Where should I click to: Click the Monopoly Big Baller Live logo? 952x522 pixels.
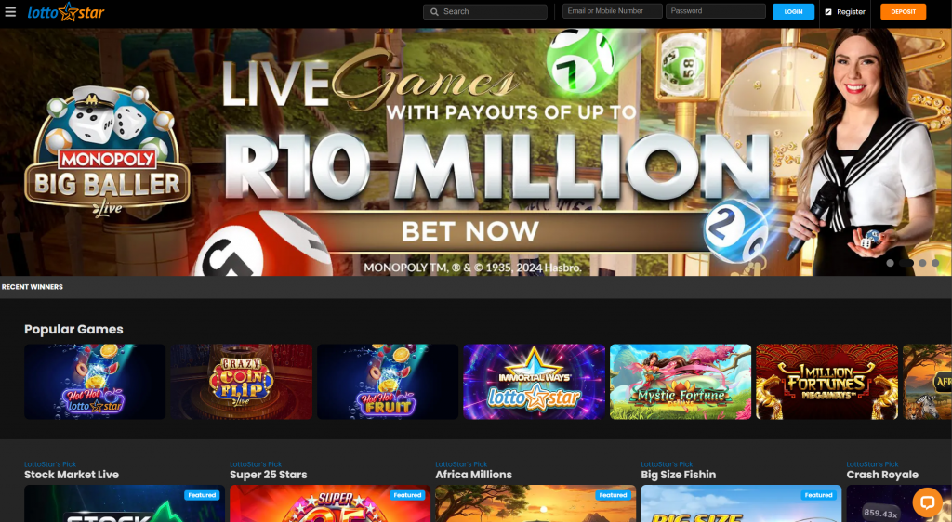click(x=107, y=150)
